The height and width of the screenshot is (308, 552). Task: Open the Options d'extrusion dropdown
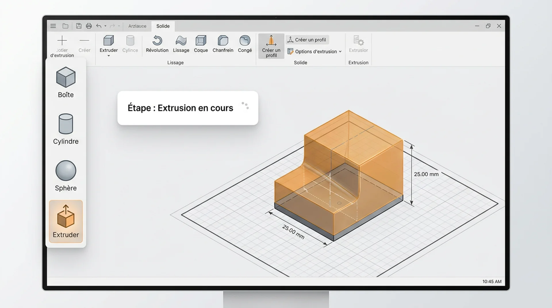pos(315,51)
